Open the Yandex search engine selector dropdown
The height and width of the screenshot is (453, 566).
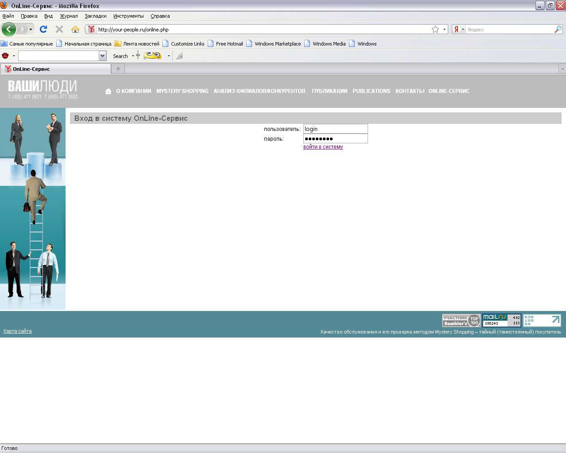tap(463, 30)
